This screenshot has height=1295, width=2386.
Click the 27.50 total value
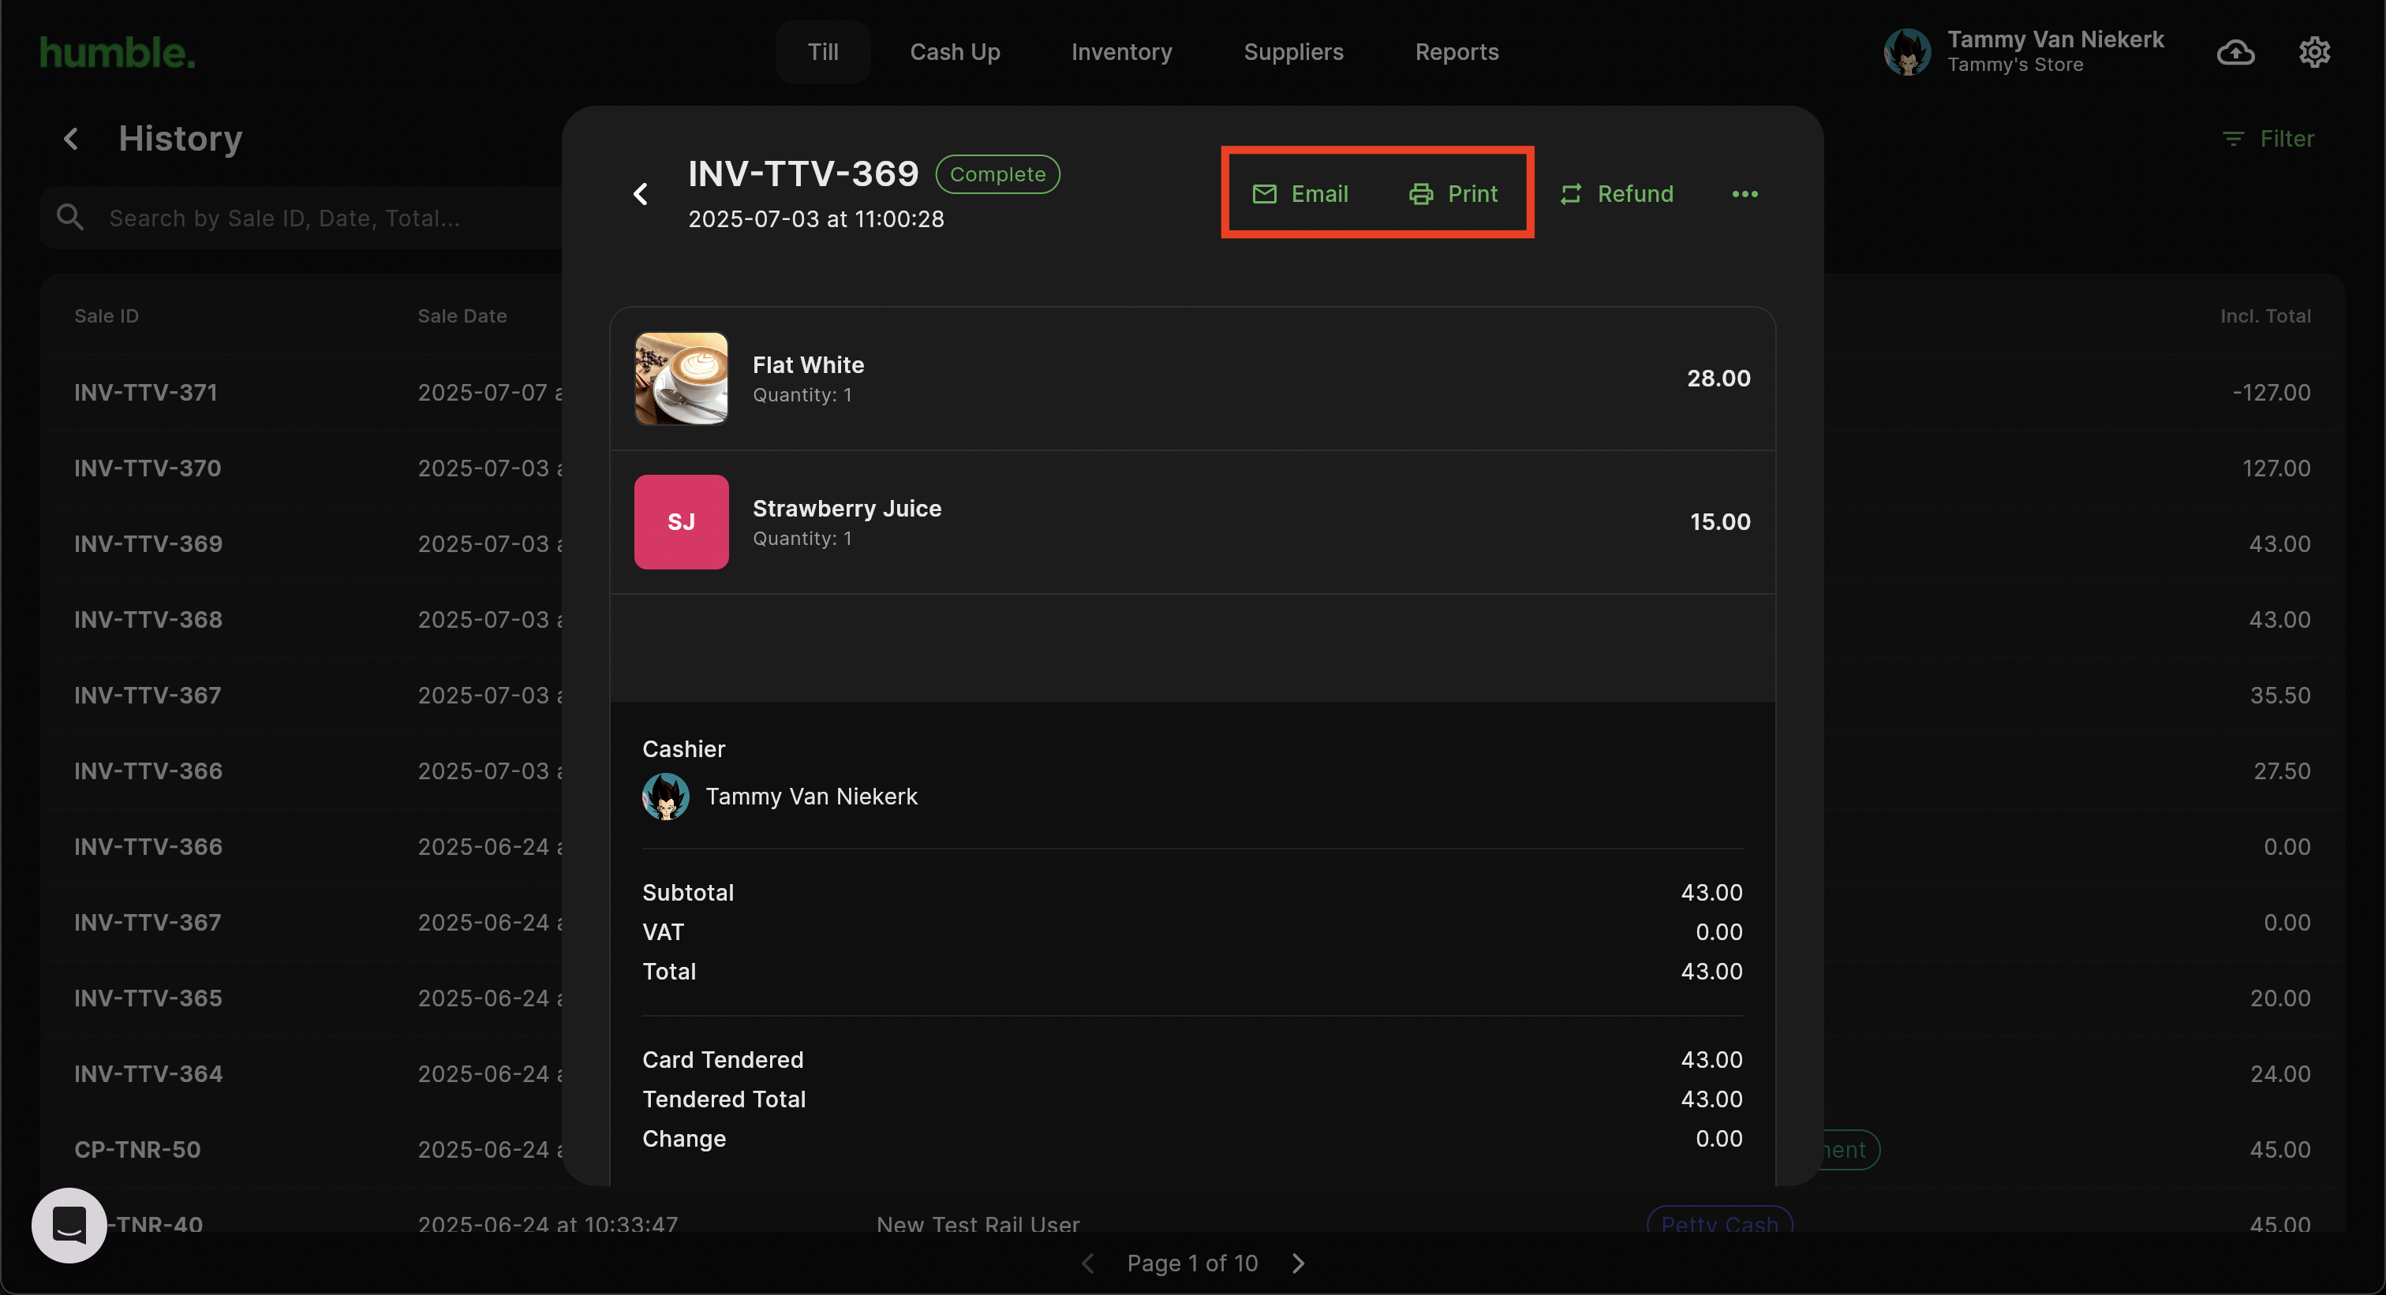[x=2283, y=771]
